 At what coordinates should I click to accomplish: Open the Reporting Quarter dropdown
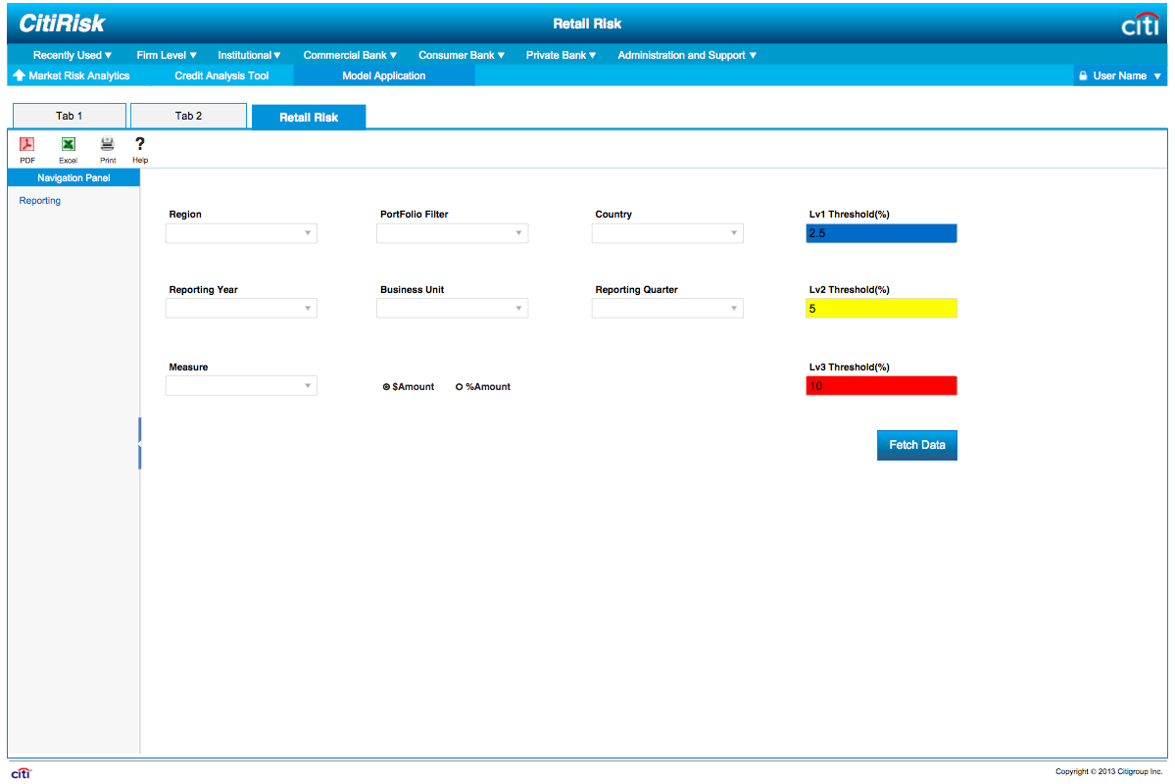click(x=667, y=308)
